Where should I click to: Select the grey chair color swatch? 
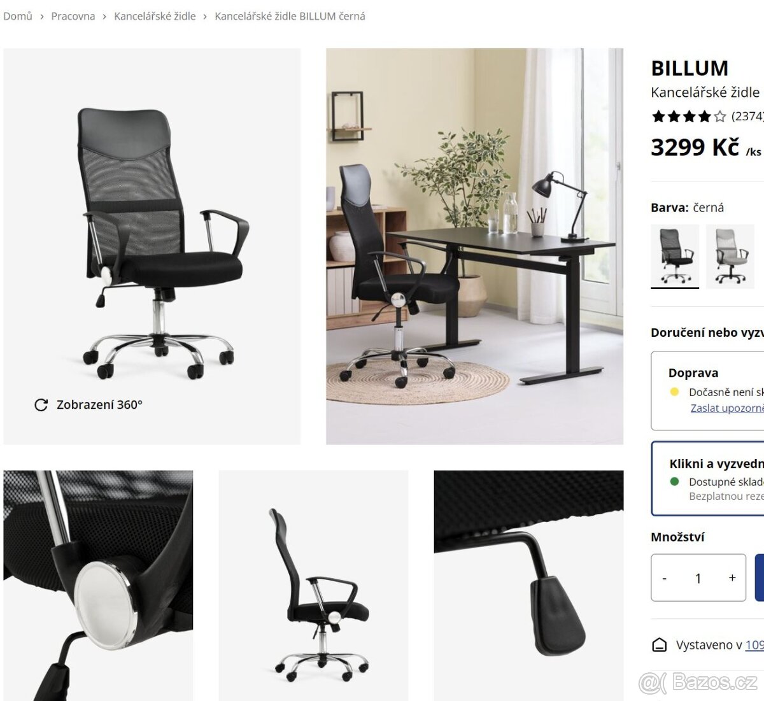(x=730, y=256)
